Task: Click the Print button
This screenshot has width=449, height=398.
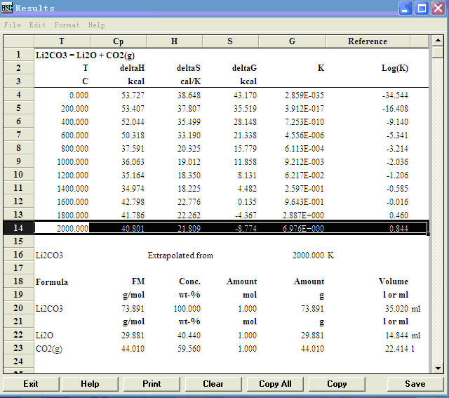Action: tap(152, 384)
